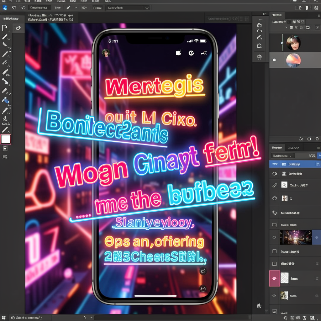Click the speech-bubble icon at layers panel bottom
The image size is (321, 321).
pos(286,318)
